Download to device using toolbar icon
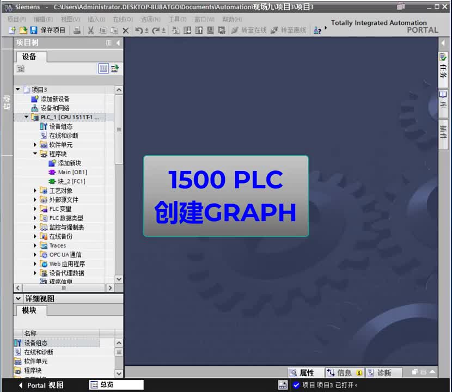The image size is (452, 392). pyautogui.click(x=187, y=30)
